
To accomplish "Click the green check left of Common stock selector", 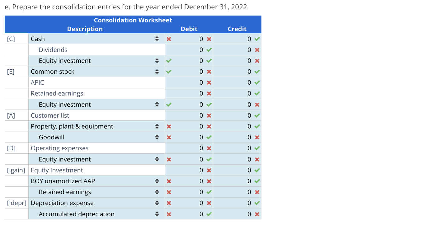I will click(169, 71).
